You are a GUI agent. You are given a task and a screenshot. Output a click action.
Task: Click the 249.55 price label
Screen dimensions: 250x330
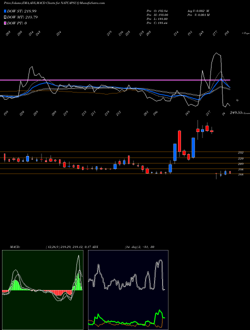coord(235,113)
